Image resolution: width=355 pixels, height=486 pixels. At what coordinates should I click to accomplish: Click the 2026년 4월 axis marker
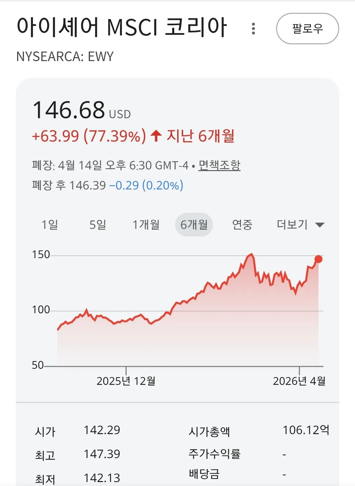tap(299, 381)
